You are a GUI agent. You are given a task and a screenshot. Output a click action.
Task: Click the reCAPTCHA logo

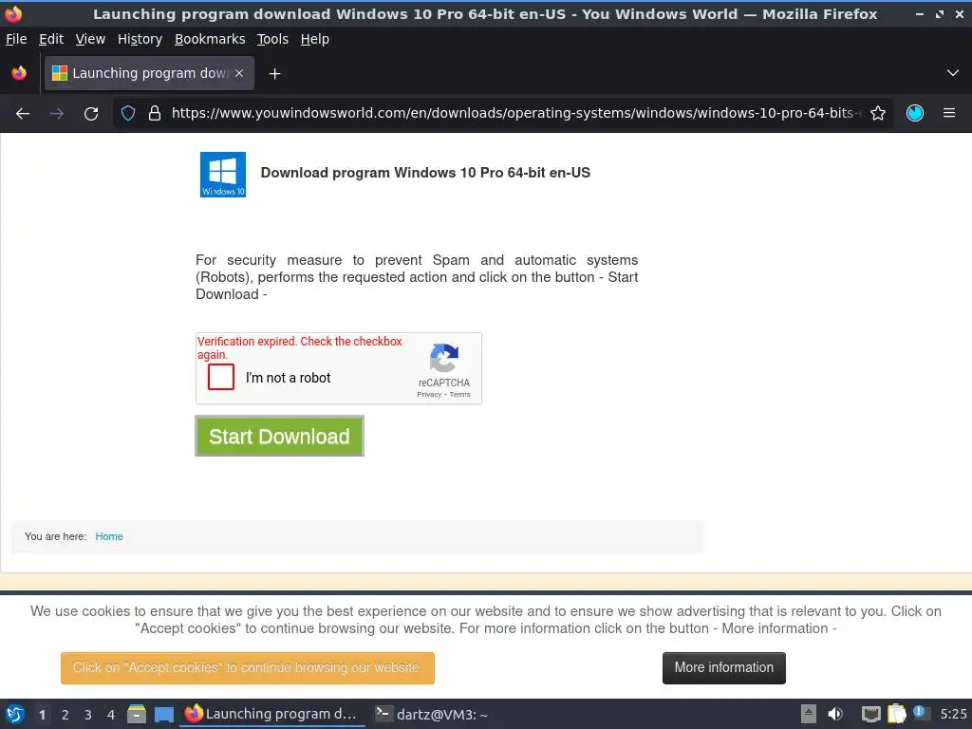tap(444, 358)
